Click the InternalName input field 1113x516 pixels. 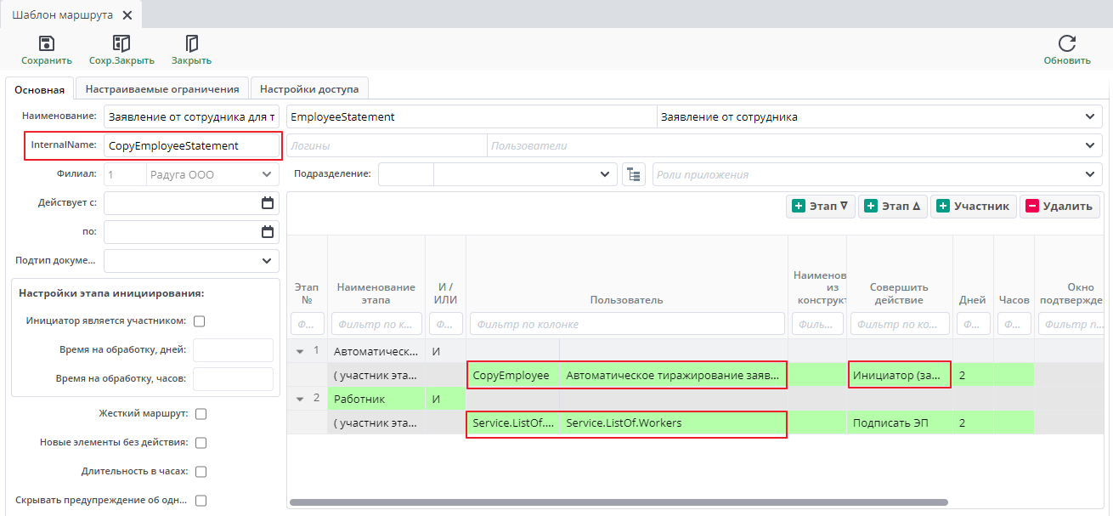pyautogui.click(x=191, y=146)
